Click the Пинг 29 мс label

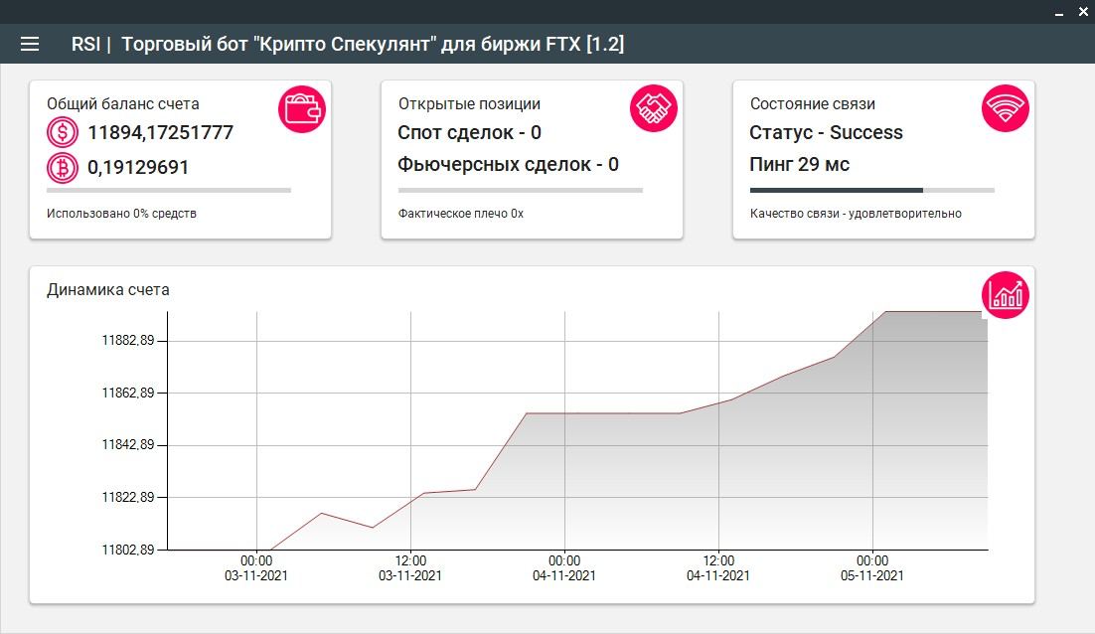(800, 165)
